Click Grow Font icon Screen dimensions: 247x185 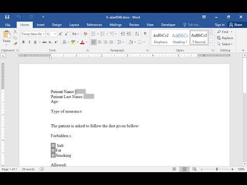point(60,34)
